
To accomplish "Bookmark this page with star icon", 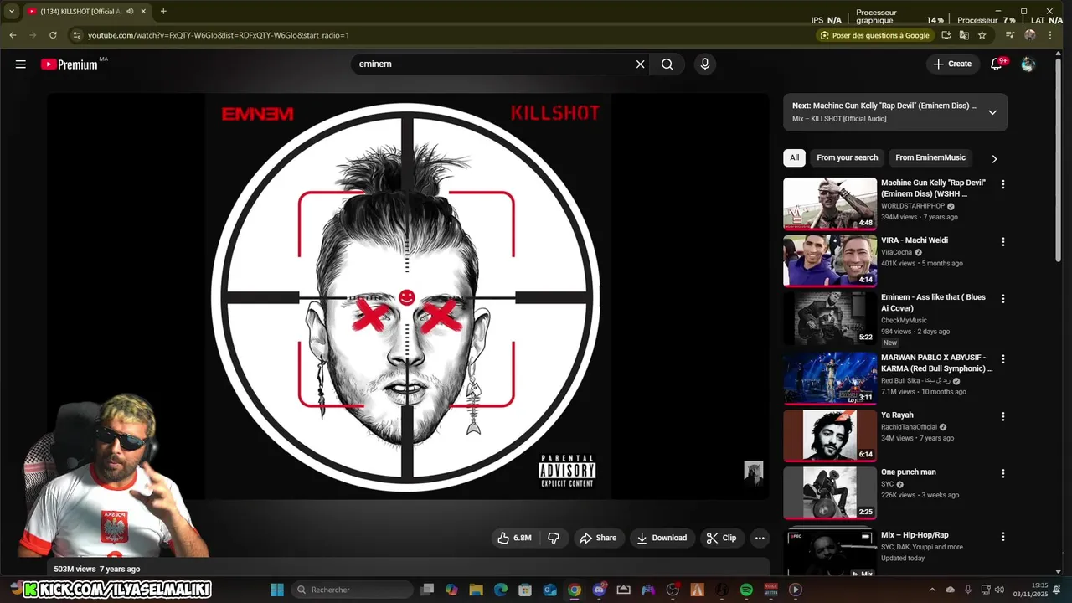I will (982, 35).
